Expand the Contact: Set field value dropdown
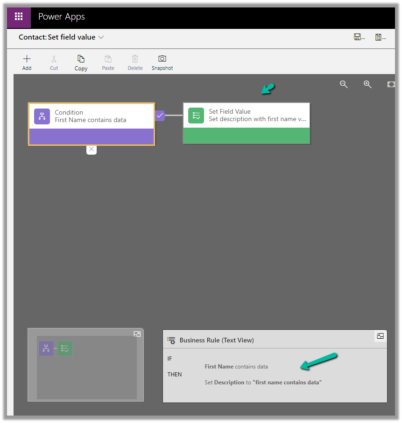The height and width of the screenshot is (423, 402). coord(101,37)
